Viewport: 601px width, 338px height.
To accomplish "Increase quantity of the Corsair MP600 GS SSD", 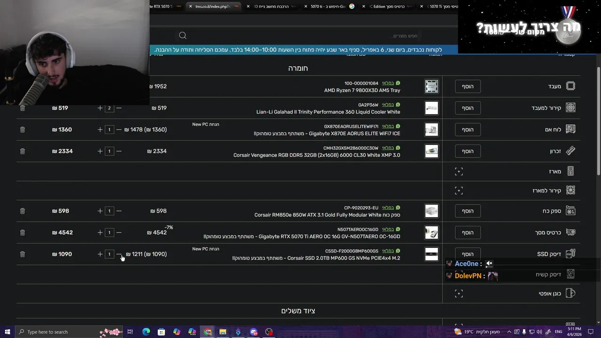I will pos(100,254).
